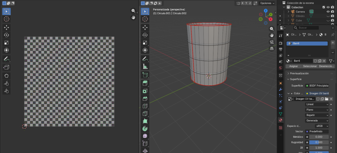The image size is (337, 153).
Task: Pick the Annotate tool in UV editor
Action: [6, 59]
